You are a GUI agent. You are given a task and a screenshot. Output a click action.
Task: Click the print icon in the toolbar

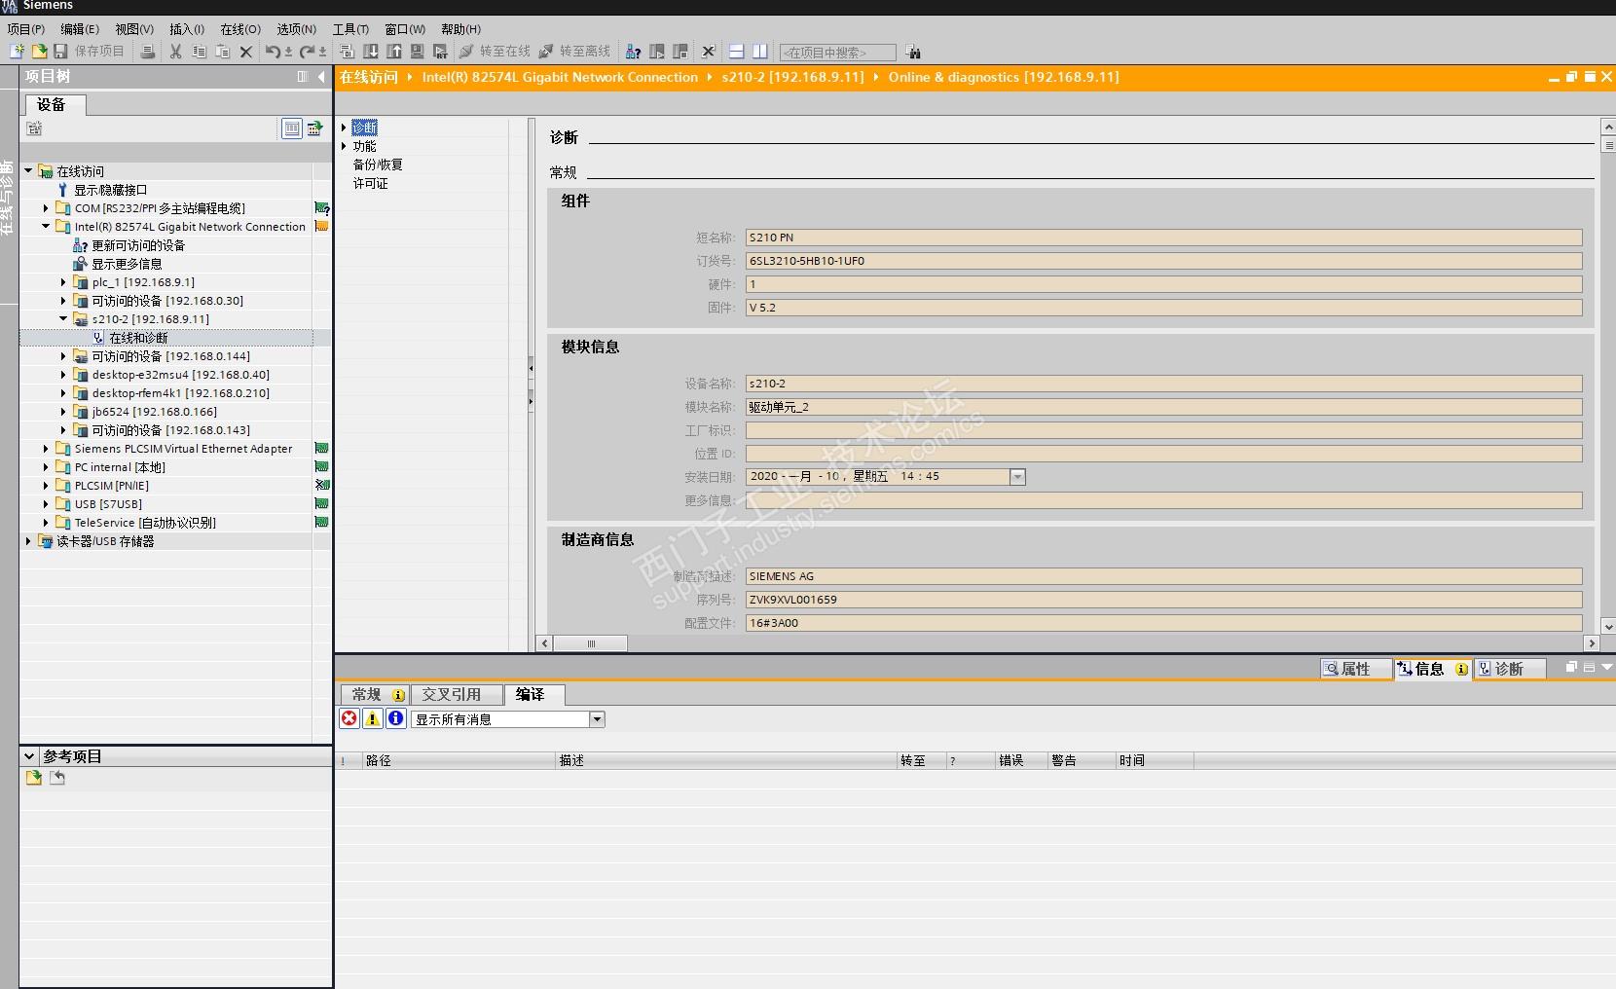point(148,52)
